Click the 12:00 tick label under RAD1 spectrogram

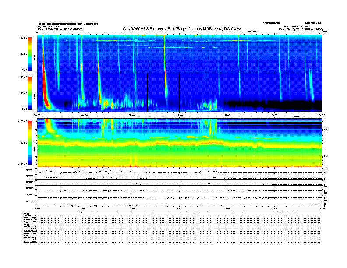click(x=179, y=115)
